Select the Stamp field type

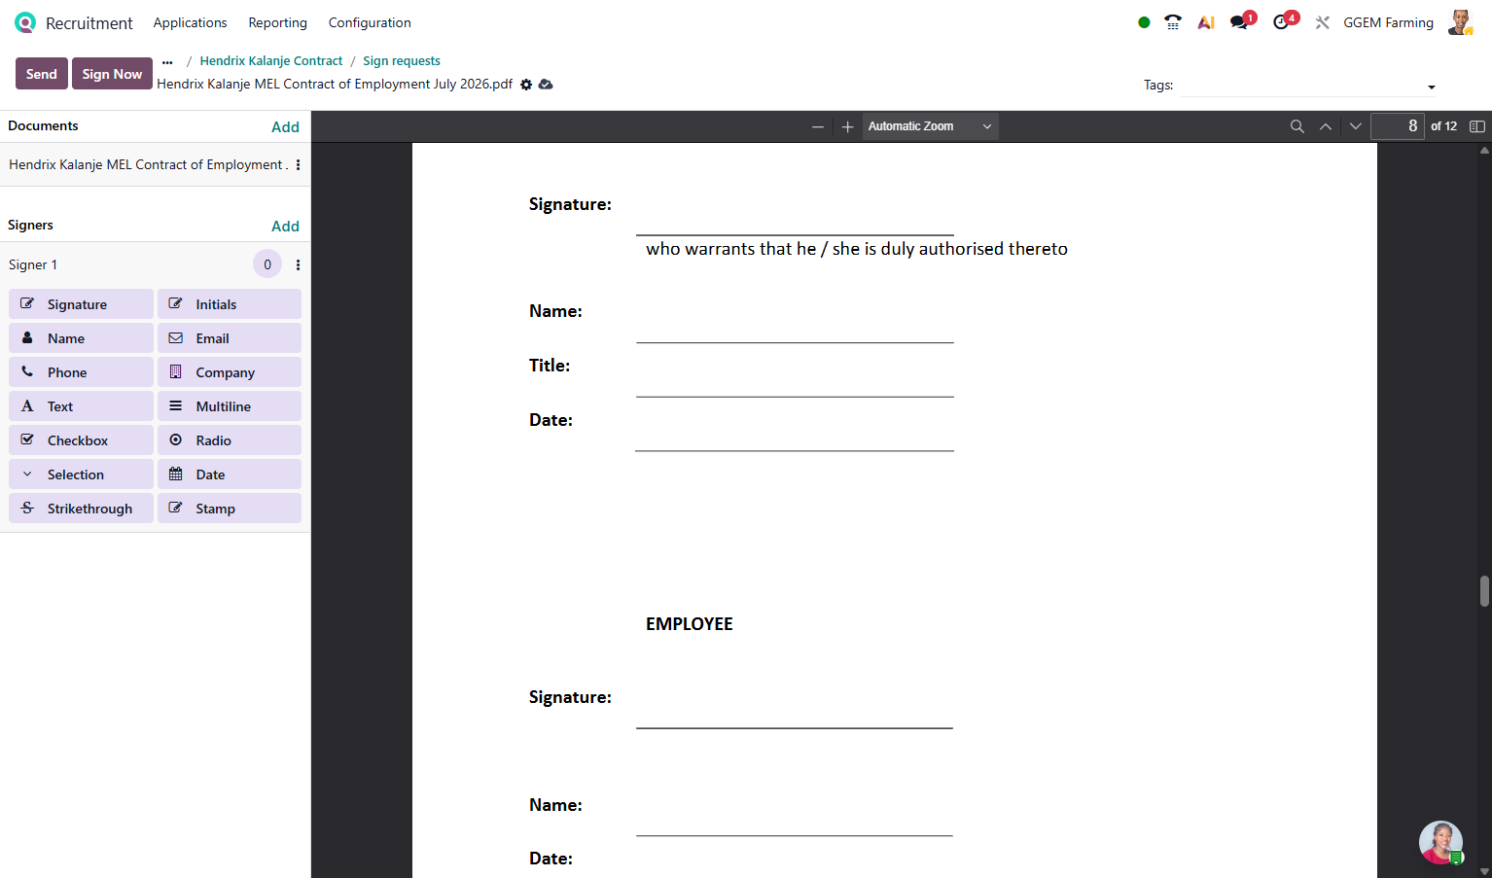click(x=230, y=509)
